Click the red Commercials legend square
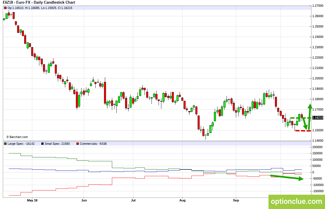The height and width of the screenshot is (209, 325). coord(77,144)
